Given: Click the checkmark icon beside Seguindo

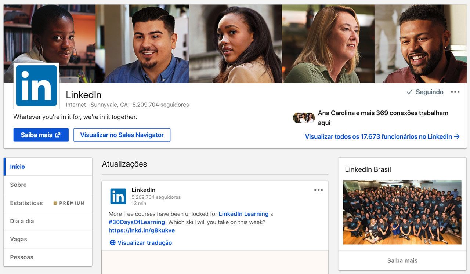Looking at the screenshot, I should pyautogui.click(x=409, y=92).
